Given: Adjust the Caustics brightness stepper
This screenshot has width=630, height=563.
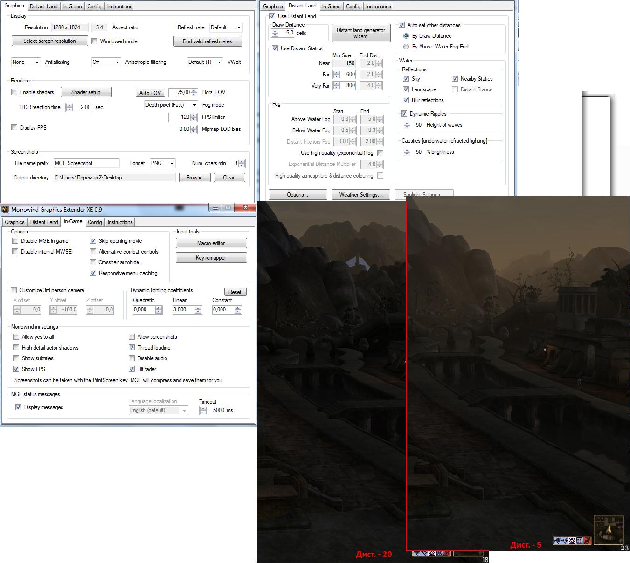Looking at the screenshot, I should 407,152.
